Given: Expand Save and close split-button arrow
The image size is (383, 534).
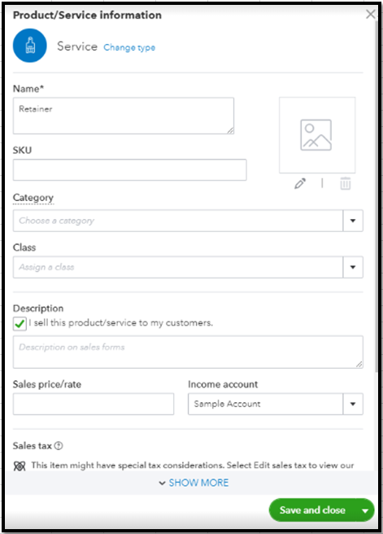Looking at the screenshot, I should (x=365, y=510).
